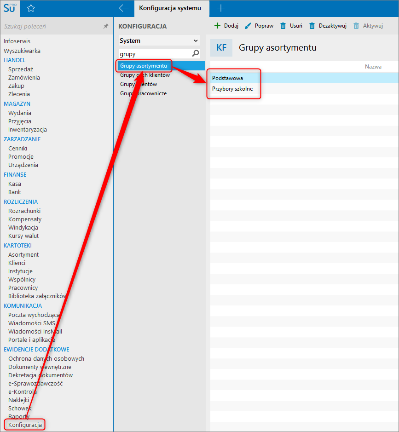
Task: Click the HANDEL section header
Action: click(x=15, y=60)
